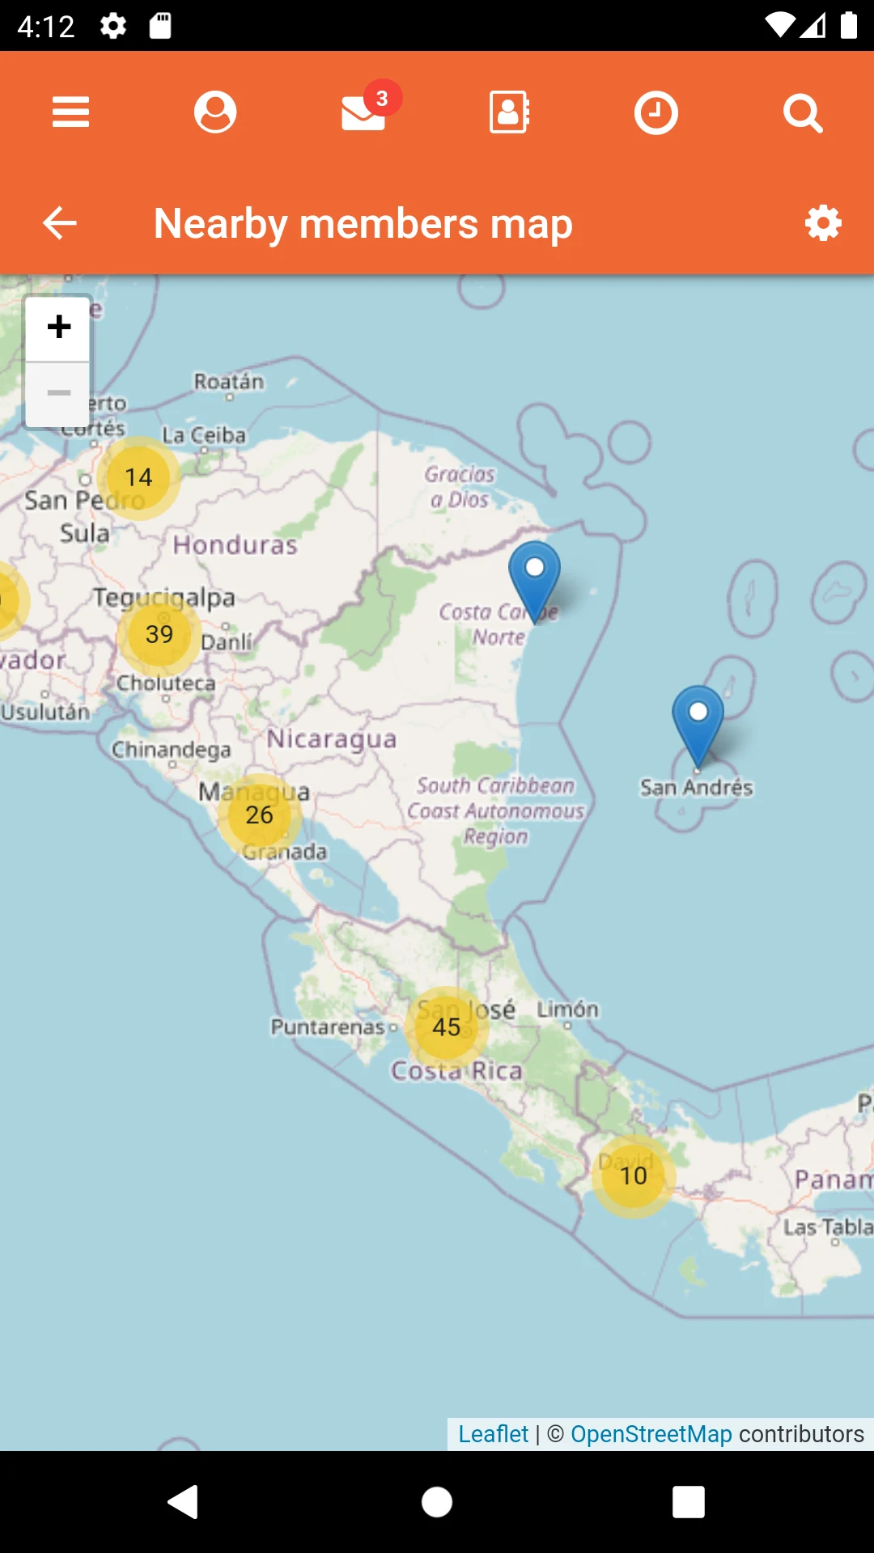Open the 26 members cluster at Managua
Viewport: 874px width, 1553px height.
tap(259, 815)
